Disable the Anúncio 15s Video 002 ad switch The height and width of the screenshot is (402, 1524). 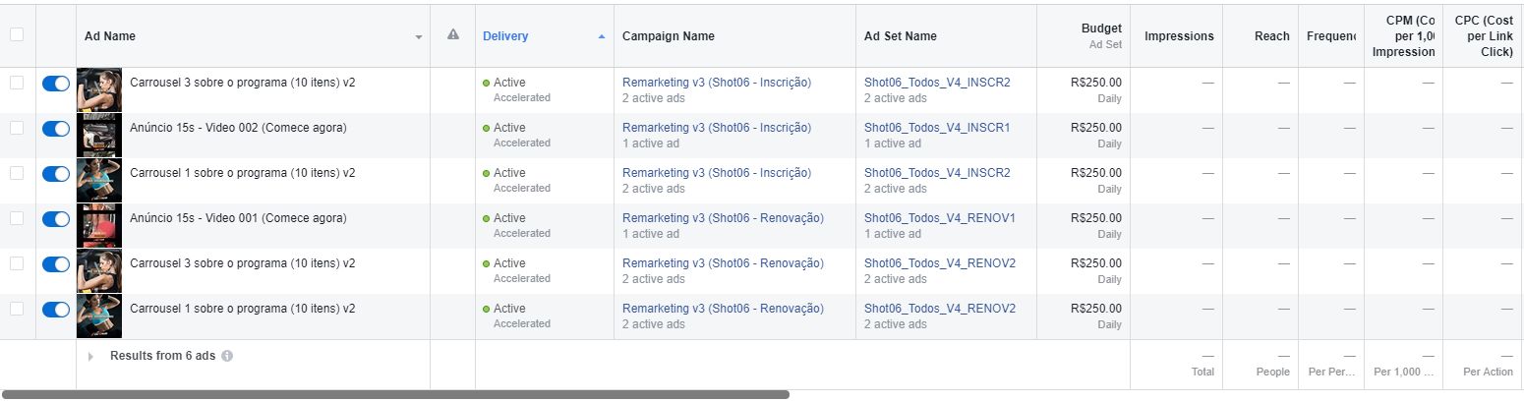click(x=56, y=129)
